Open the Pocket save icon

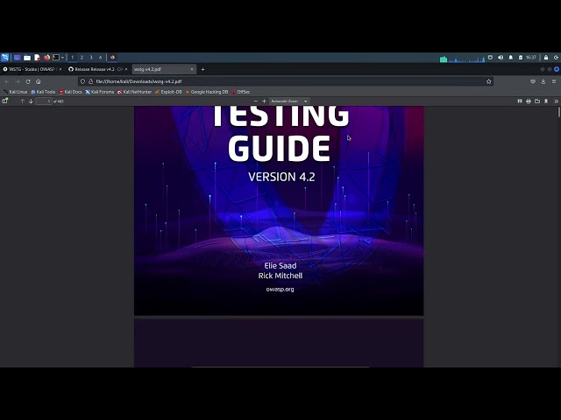[533, 81]
